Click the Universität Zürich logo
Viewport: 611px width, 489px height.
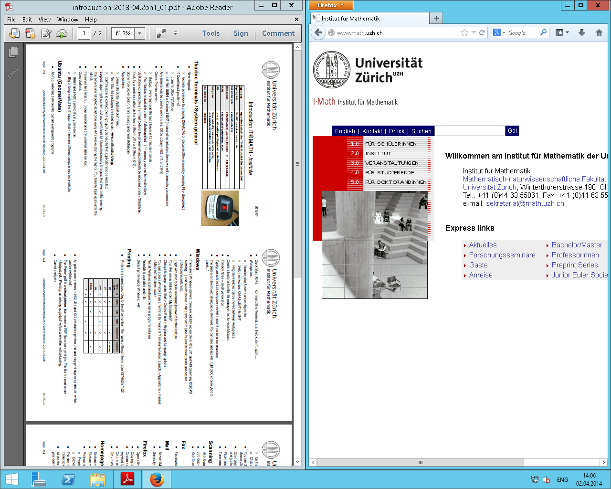click(368, 70)
